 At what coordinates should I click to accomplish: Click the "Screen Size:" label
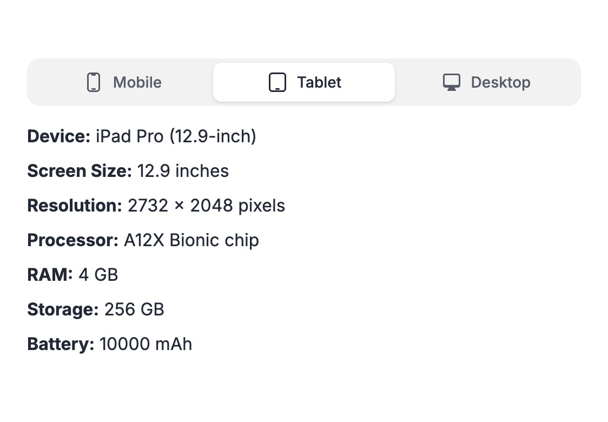(79, 171)
